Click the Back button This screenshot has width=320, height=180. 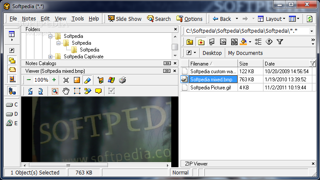tap(222, 19)
